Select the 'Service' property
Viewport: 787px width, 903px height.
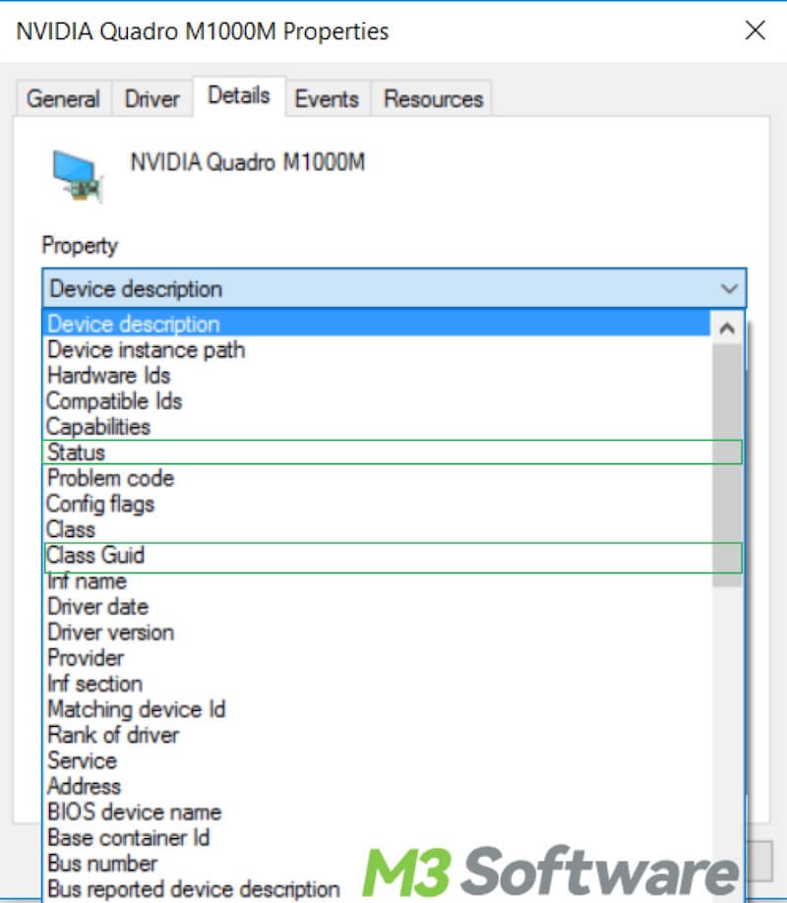[377, 760]
